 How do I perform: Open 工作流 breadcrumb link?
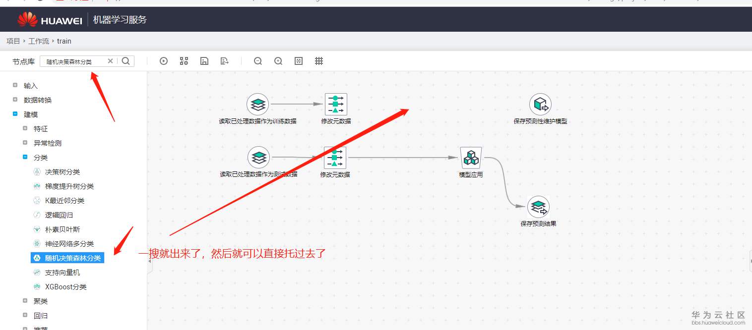tap(39, 41)
